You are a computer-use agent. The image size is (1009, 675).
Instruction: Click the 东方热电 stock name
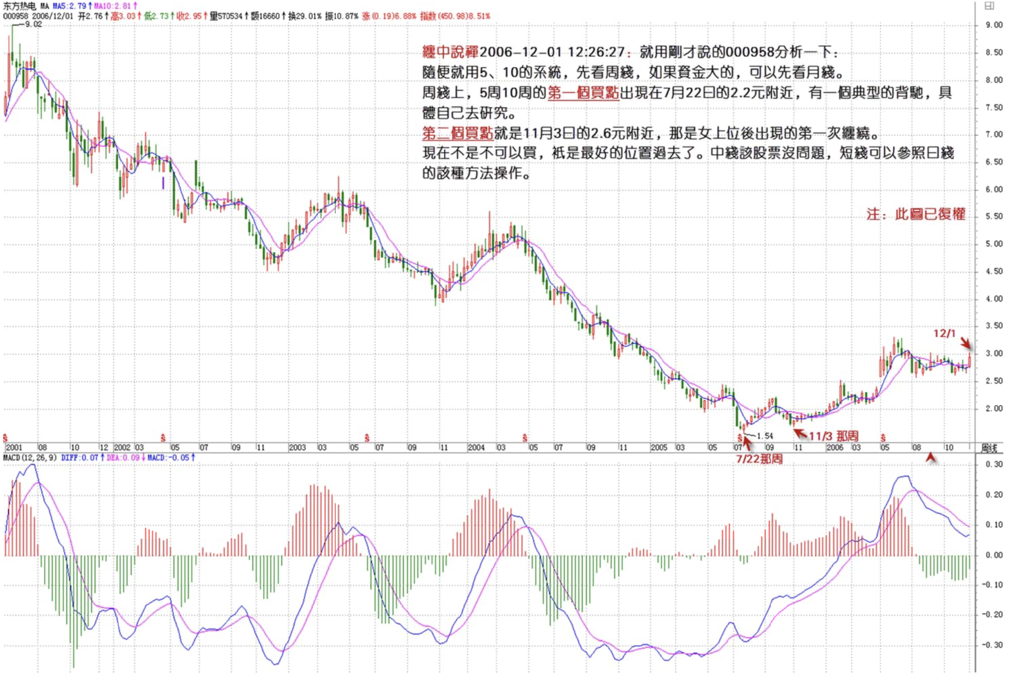(x=20, y=6)
